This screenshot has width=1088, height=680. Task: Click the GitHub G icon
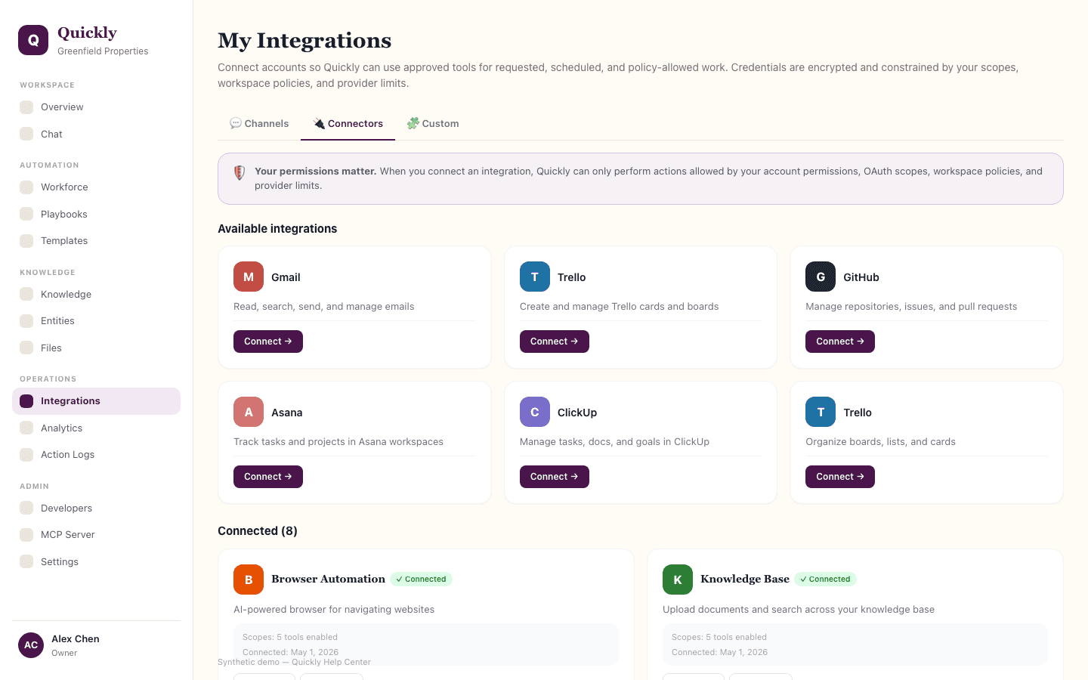821,277
